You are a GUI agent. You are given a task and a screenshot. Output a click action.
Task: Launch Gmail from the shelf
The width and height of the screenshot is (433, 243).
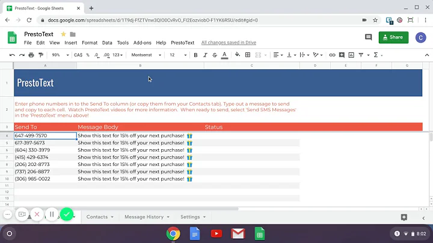(x=238, y=233)
